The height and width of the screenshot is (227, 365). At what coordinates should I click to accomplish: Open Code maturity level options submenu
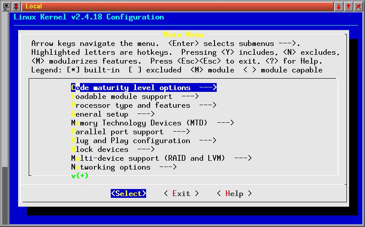pos(144,87)
